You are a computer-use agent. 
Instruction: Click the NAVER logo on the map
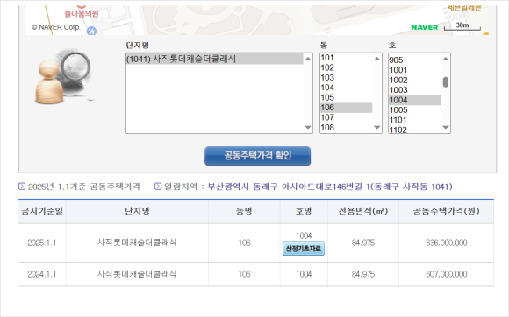(424, 27)
